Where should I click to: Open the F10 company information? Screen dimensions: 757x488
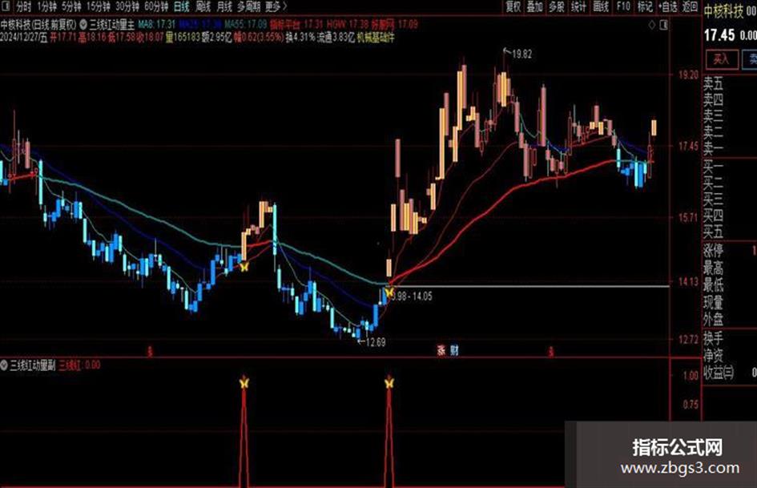(623, 6)
